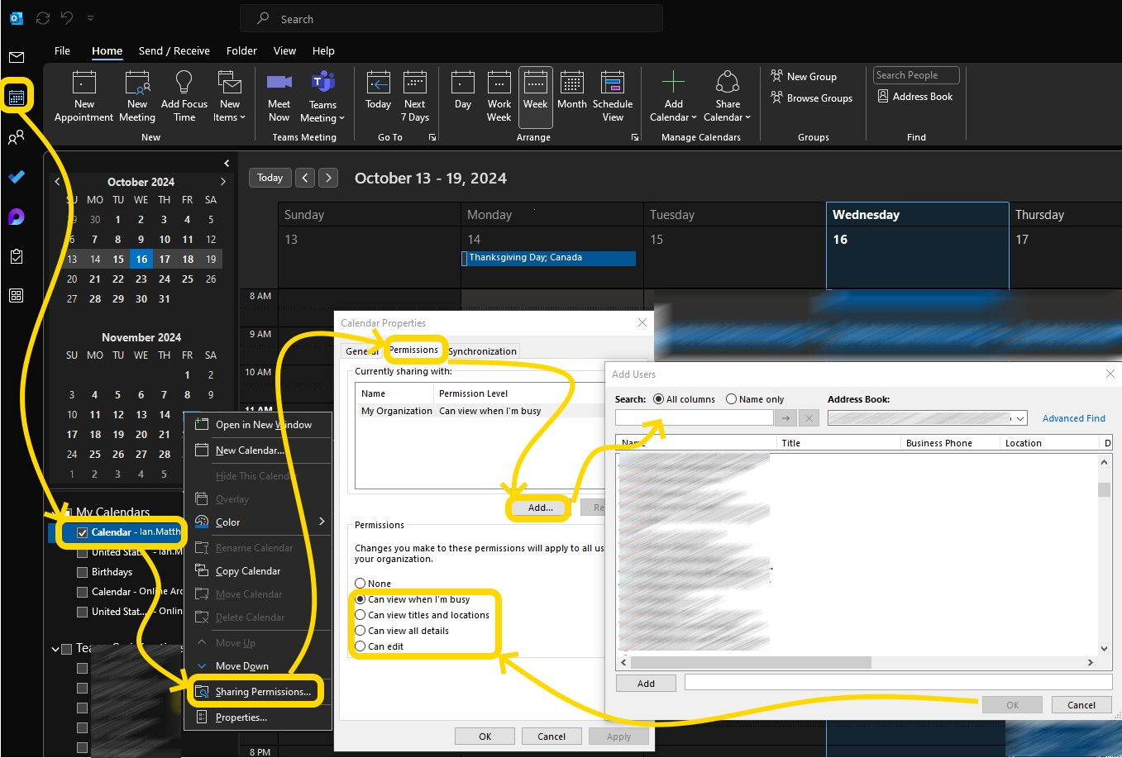Click the Add Users search input field
The width and height of the screenshot is (1122, 758).
[694, 418]
